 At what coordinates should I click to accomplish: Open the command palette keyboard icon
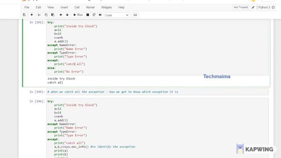coord(135,15)
